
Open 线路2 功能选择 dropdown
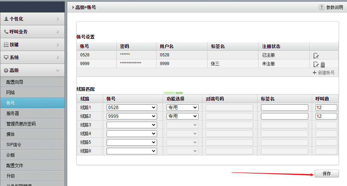click(182, 116)
